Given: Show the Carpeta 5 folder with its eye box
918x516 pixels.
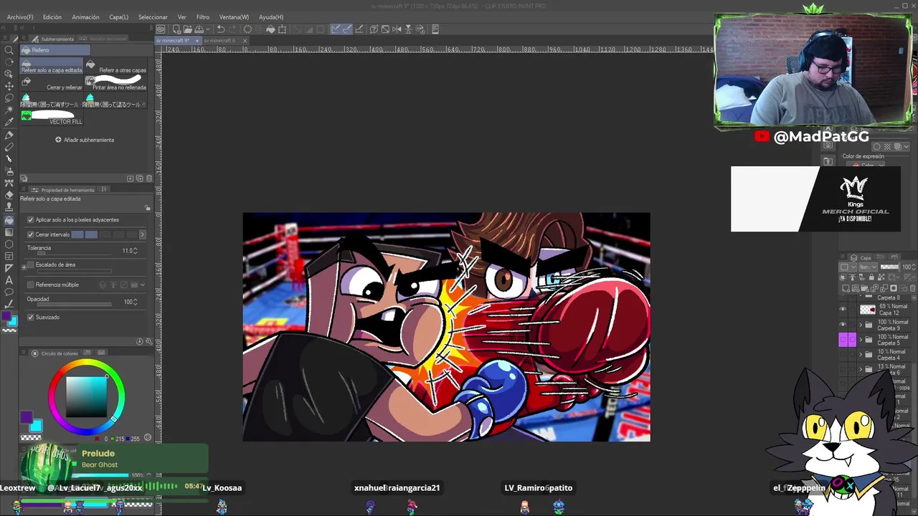Looking at the screenshot, I should [x=843, y=340].
